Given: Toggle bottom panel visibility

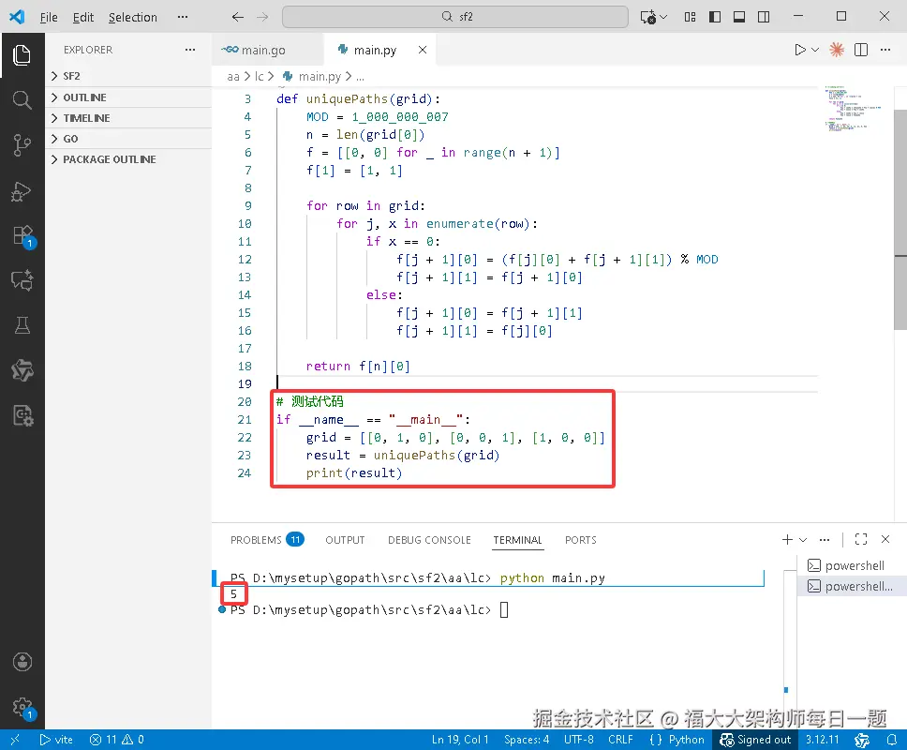Looking at the screenshot, I should coord(739,17).
